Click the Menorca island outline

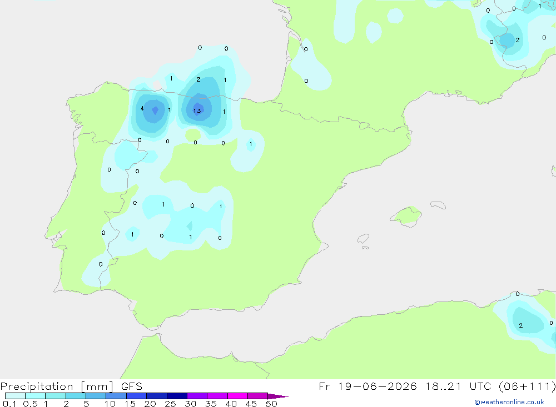tap(438, 205)
